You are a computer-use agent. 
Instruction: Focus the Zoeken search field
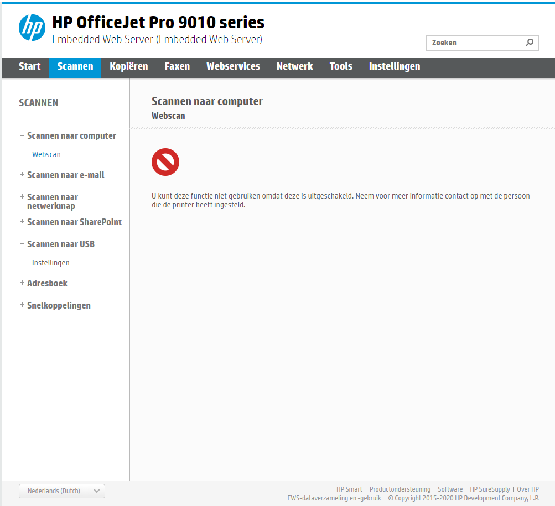pyautogui.click(x=482, y=43)
